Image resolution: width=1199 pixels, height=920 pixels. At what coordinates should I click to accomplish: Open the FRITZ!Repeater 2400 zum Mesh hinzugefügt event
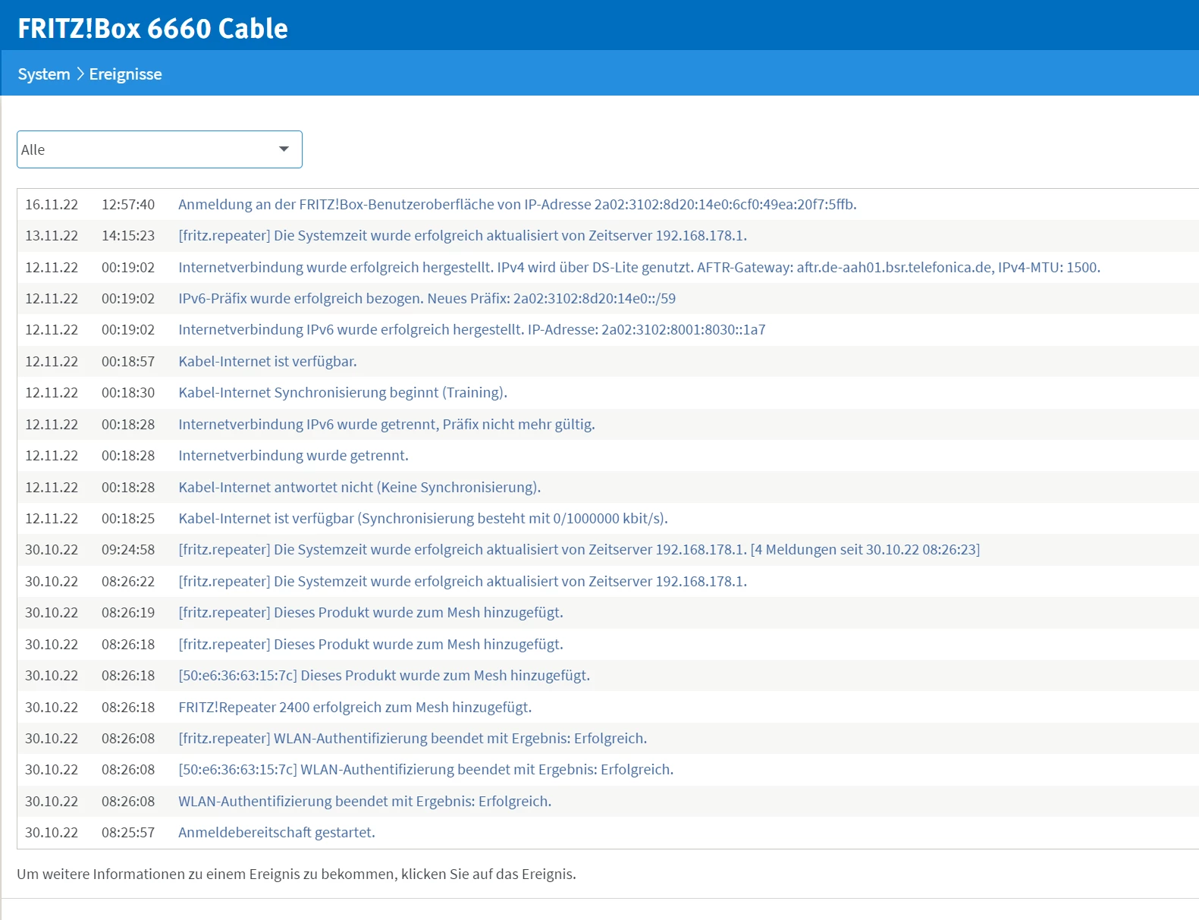coord(355,708)
